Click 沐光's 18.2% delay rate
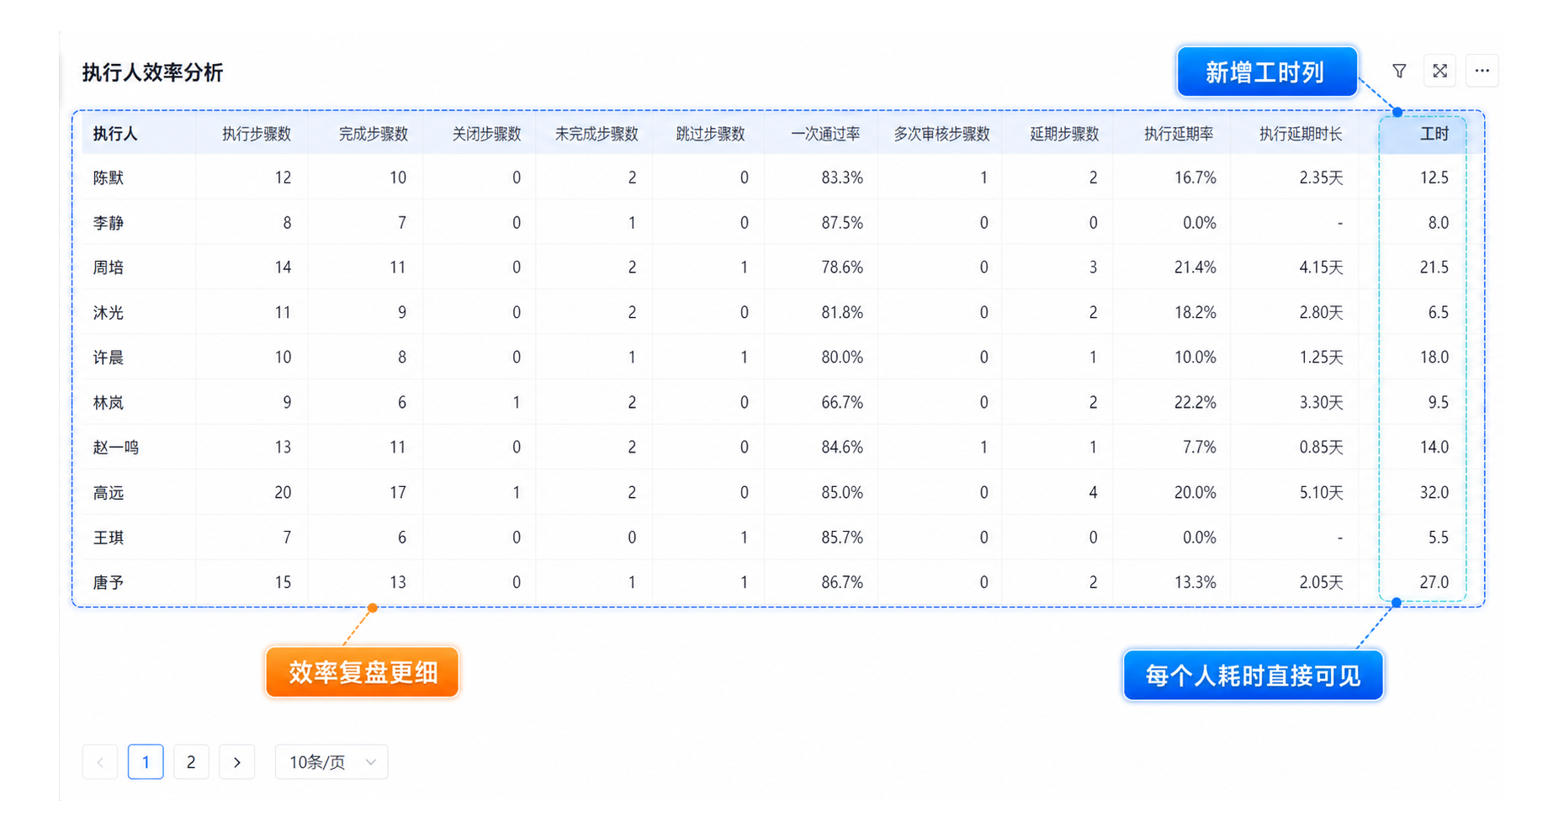This screenshot has height=832, width=1564. click(1196, 313)
